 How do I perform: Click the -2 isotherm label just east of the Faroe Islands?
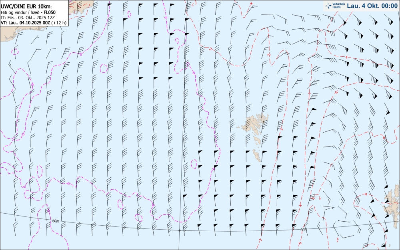(x=282, y=129)
